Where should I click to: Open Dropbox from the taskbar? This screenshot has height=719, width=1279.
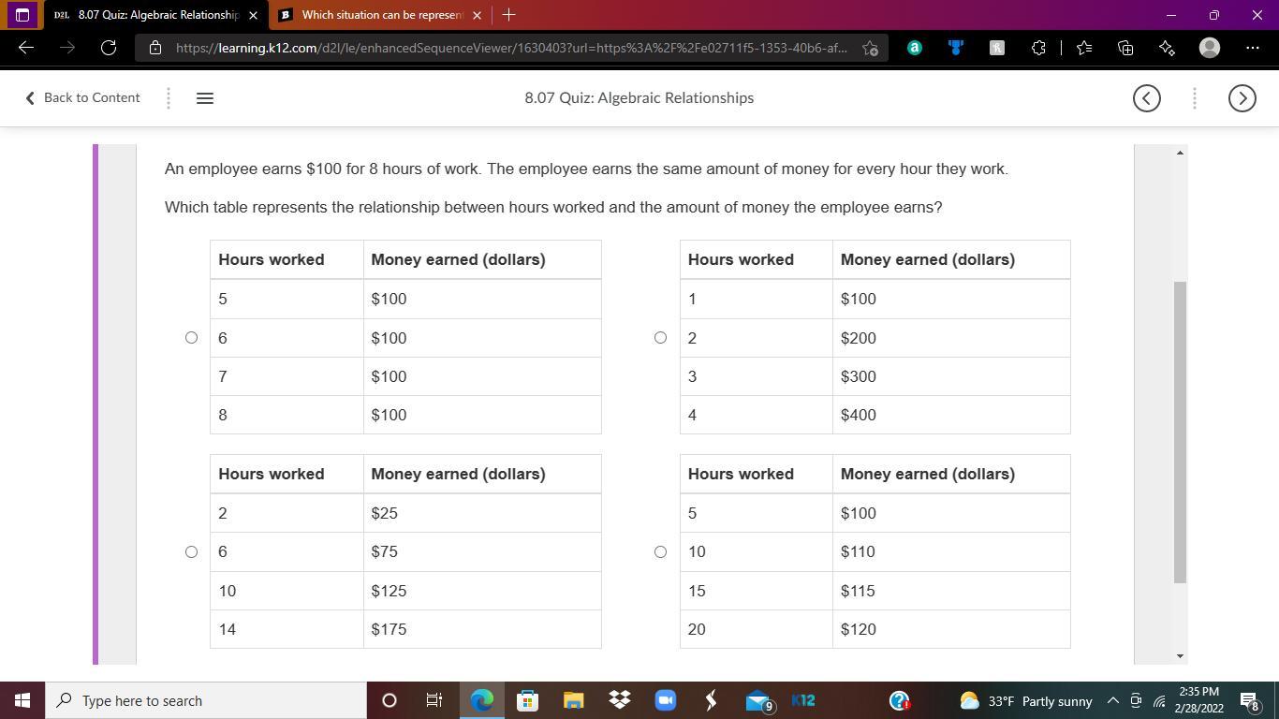[x=619, y=700]
